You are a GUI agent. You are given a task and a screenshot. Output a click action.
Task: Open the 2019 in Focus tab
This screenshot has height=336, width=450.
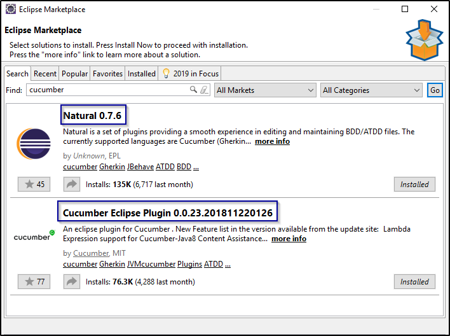(191, 74)
